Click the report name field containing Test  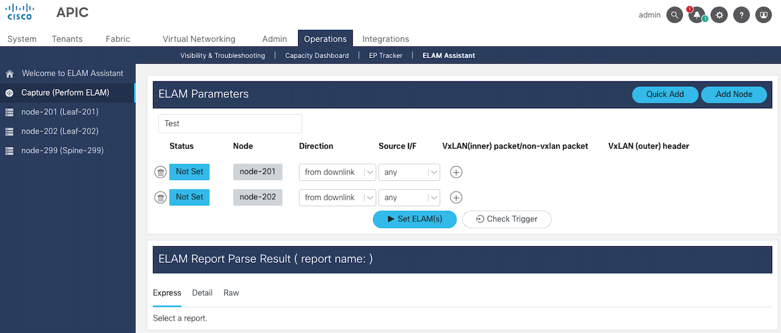[230, 124]
